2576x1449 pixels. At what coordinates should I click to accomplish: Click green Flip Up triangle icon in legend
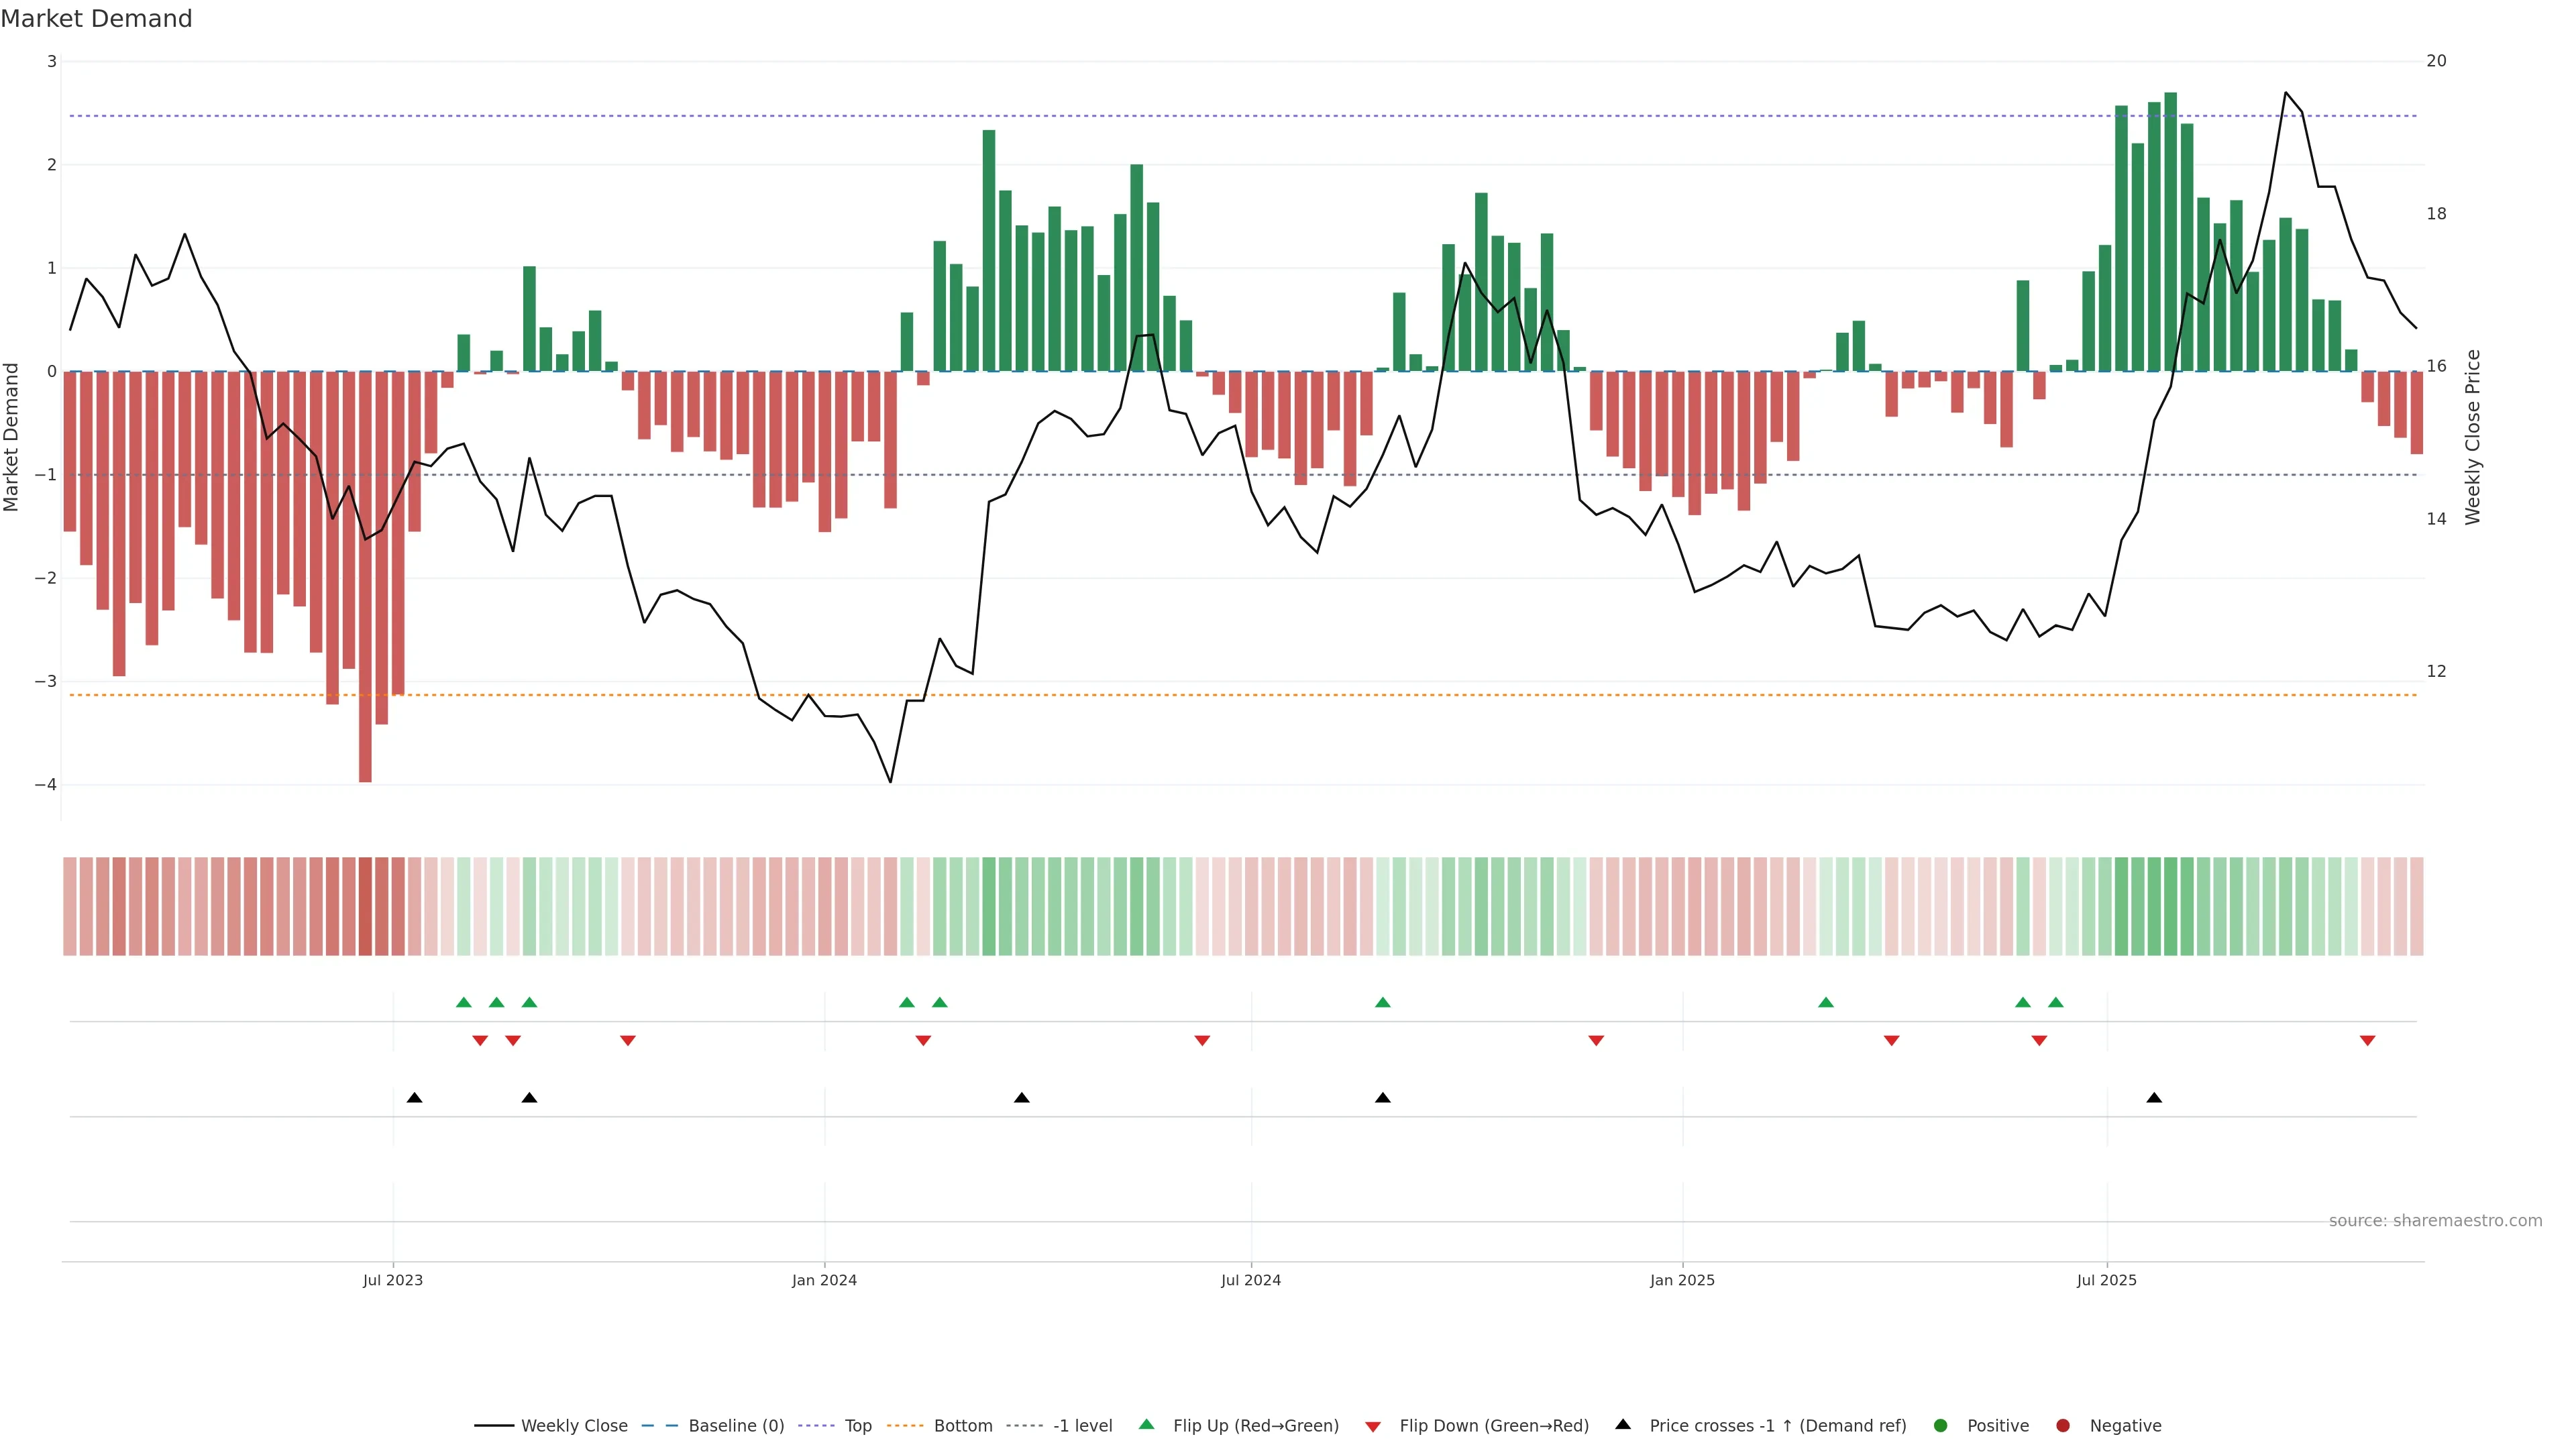1147,1425
